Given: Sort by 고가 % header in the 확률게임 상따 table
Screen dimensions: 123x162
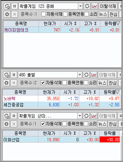Looking at the screenshot, I should 89,133.
